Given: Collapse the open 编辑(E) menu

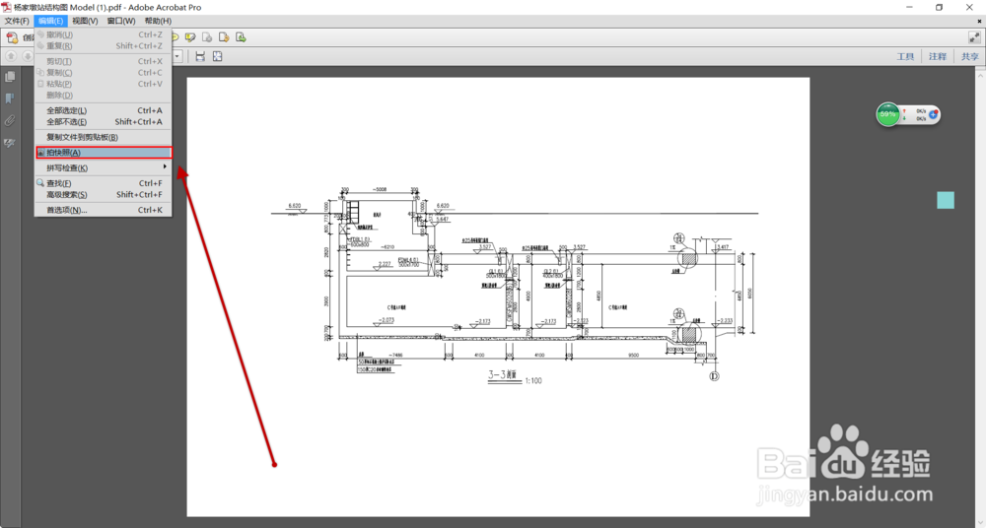Looking at the screenshot, I should coord(50,21).
